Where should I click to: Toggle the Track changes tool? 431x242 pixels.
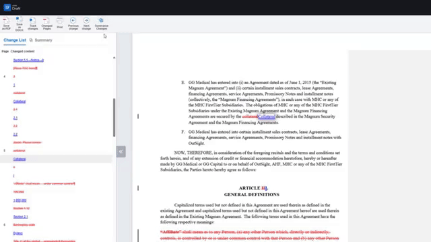33,24
